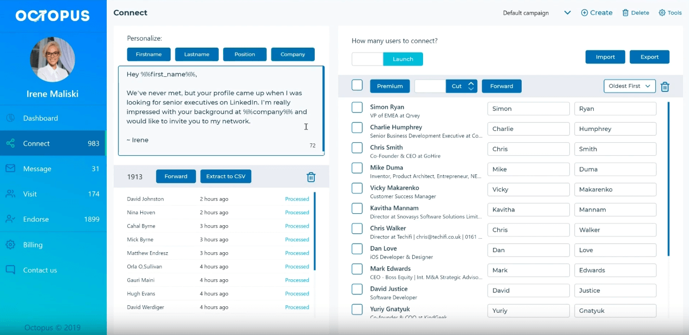Click the Billing gear icon
The width and height of the screenshot is (689, 335).
point(10,245)
